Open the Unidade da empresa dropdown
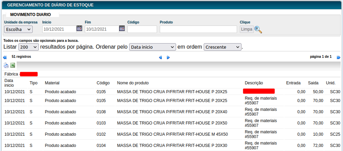 pos(18,29)
